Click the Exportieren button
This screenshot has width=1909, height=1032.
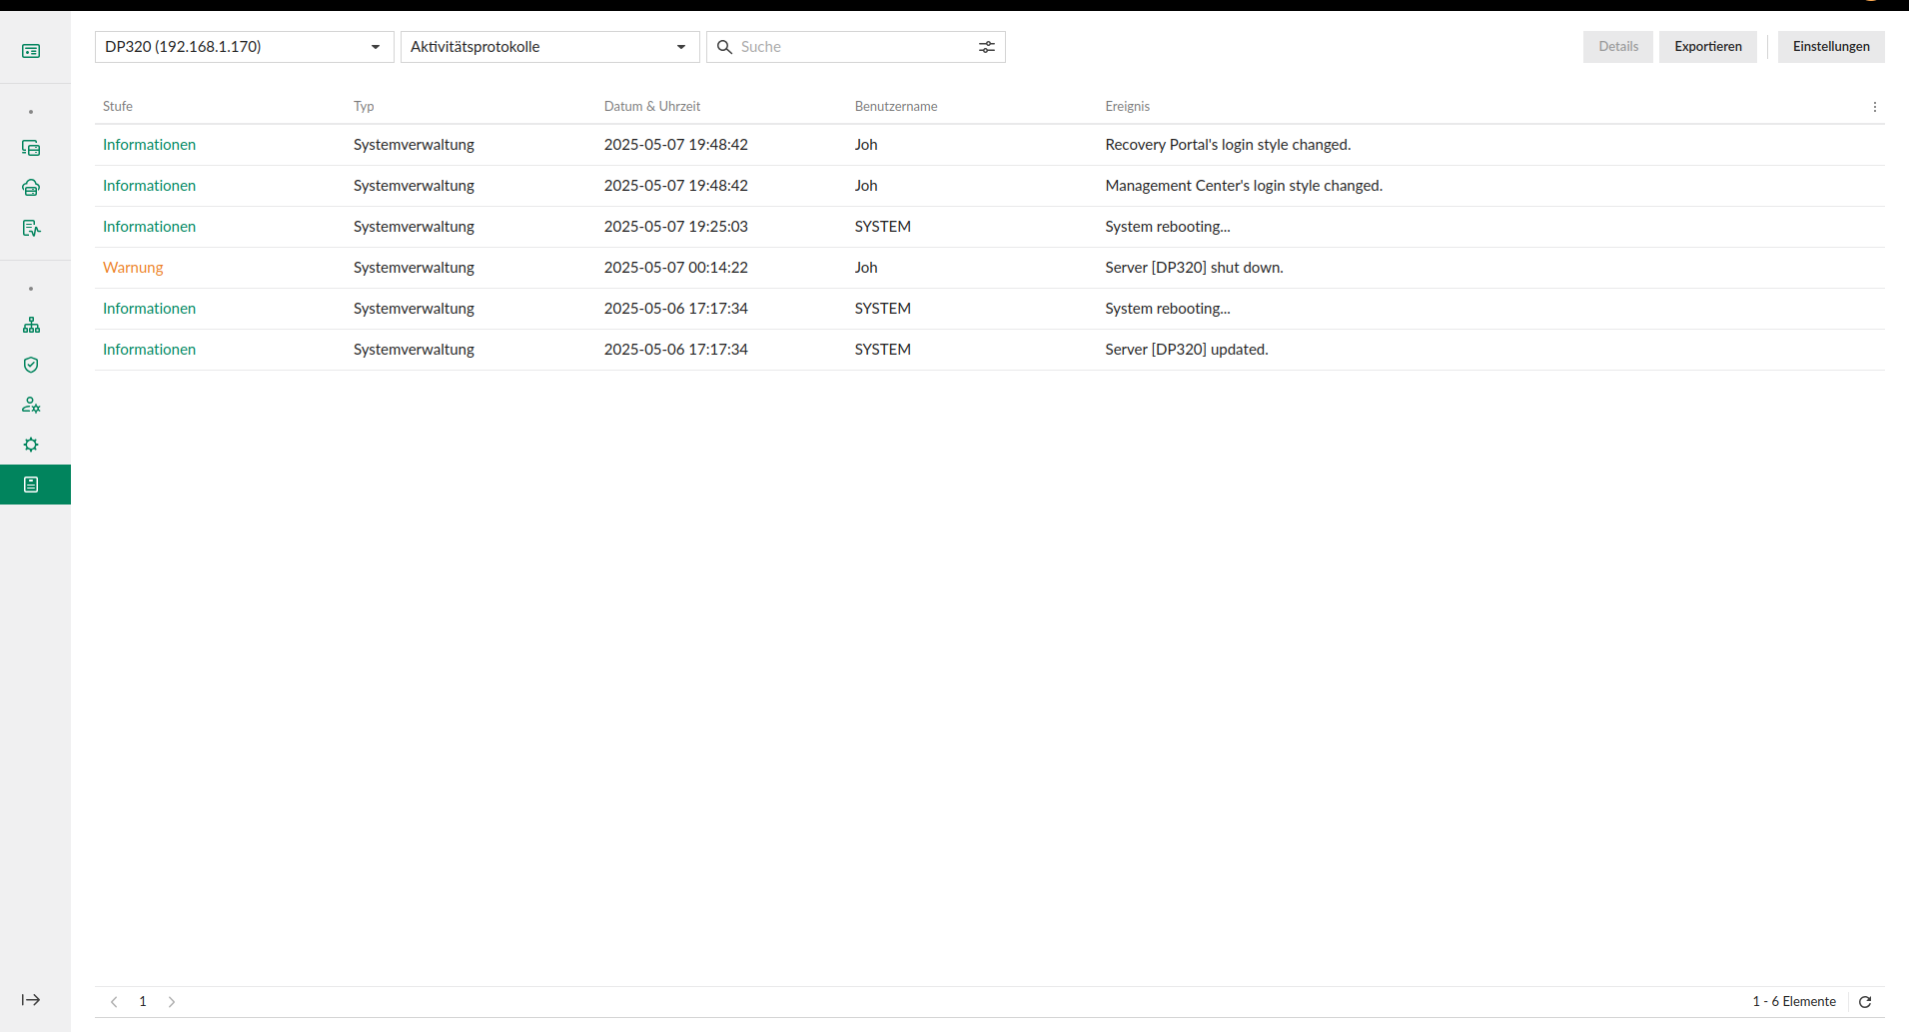click(1707, 47)
